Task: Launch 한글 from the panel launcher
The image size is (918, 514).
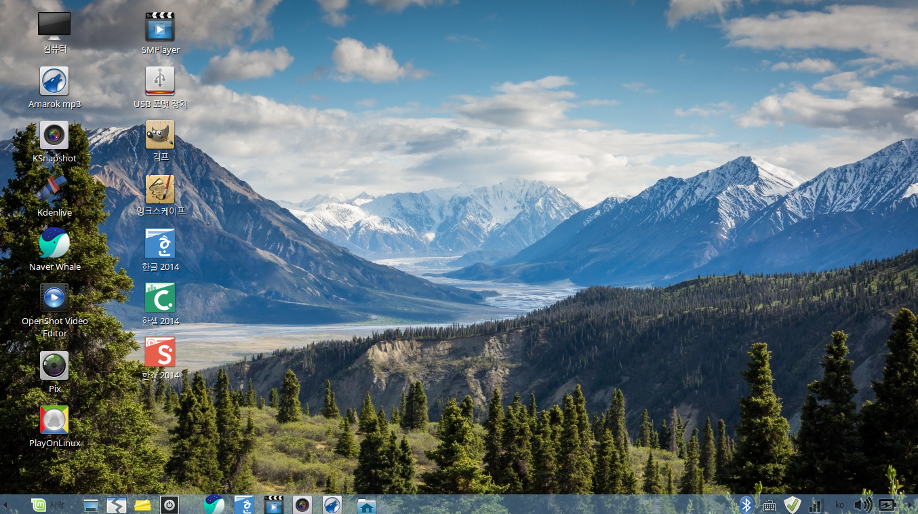Action: pyautogui.click(x=243, y=505)
